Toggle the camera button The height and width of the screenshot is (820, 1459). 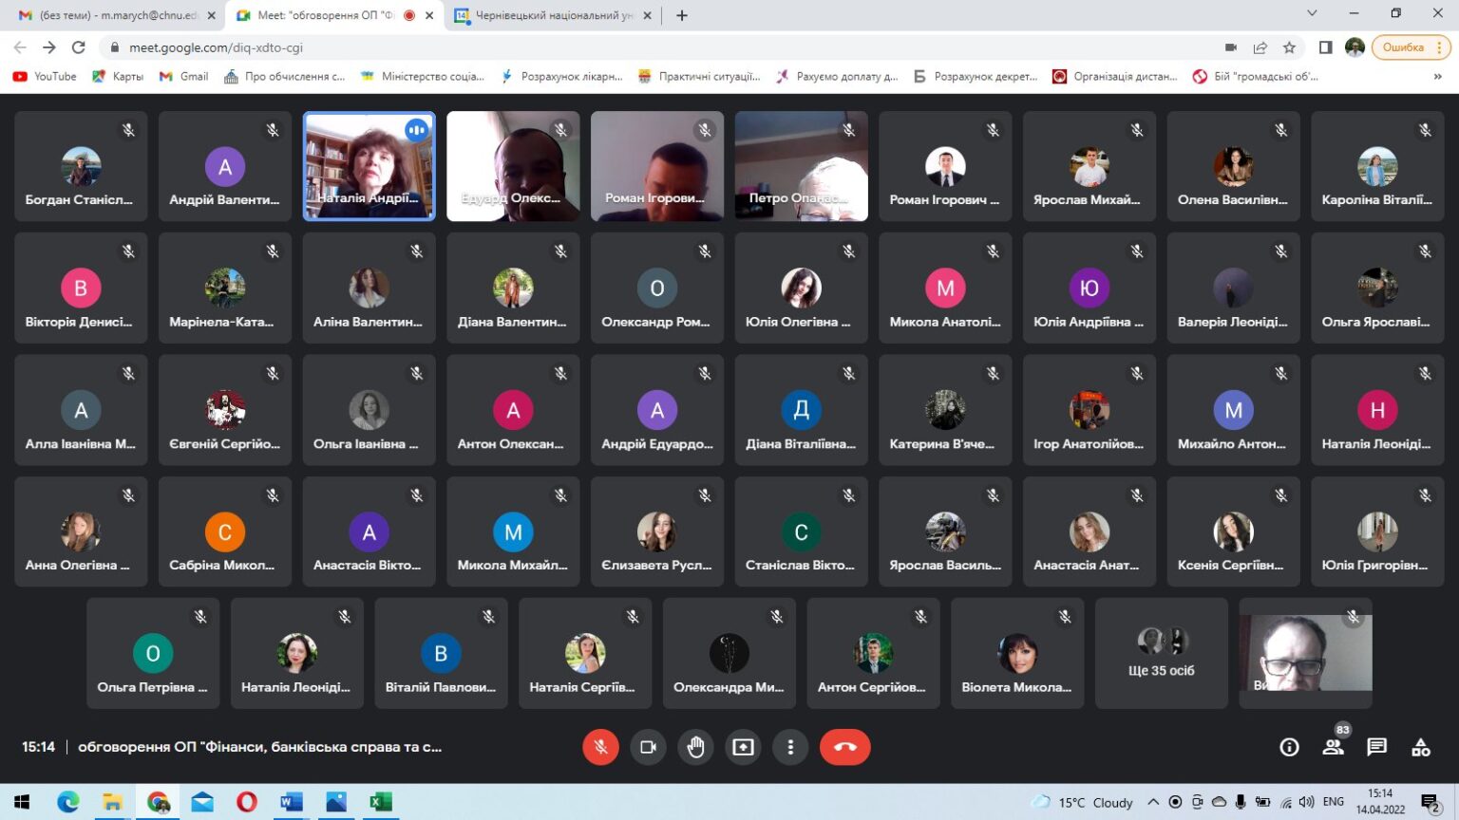(648, 747)
